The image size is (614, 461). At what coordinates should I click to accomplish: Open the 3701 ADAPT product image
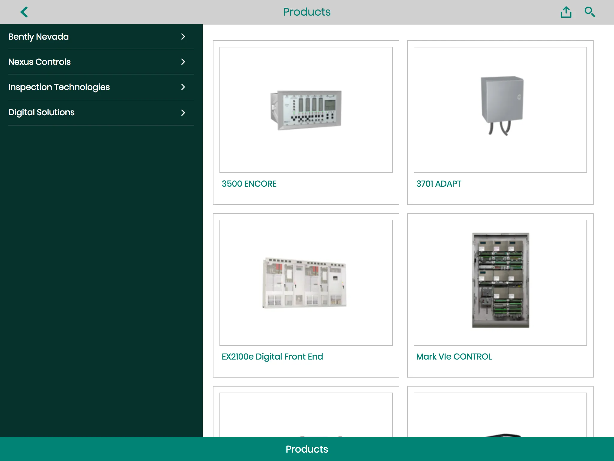point(500,110)
